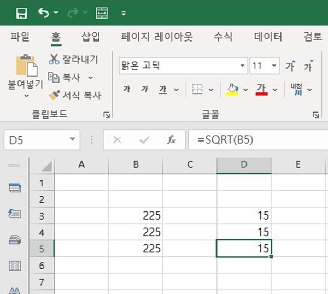Click the formula bar enter checkmark icon

(x=144, y=140)
